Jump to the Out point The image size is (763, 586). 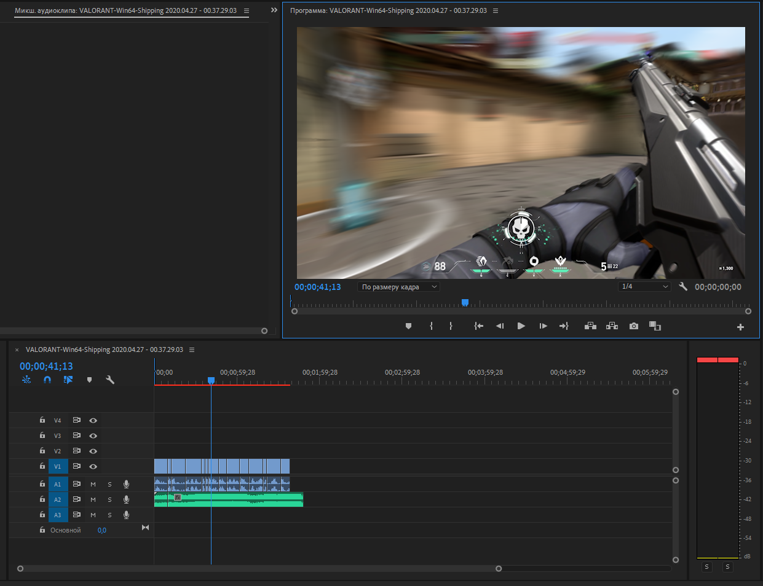tap(564, 326)
